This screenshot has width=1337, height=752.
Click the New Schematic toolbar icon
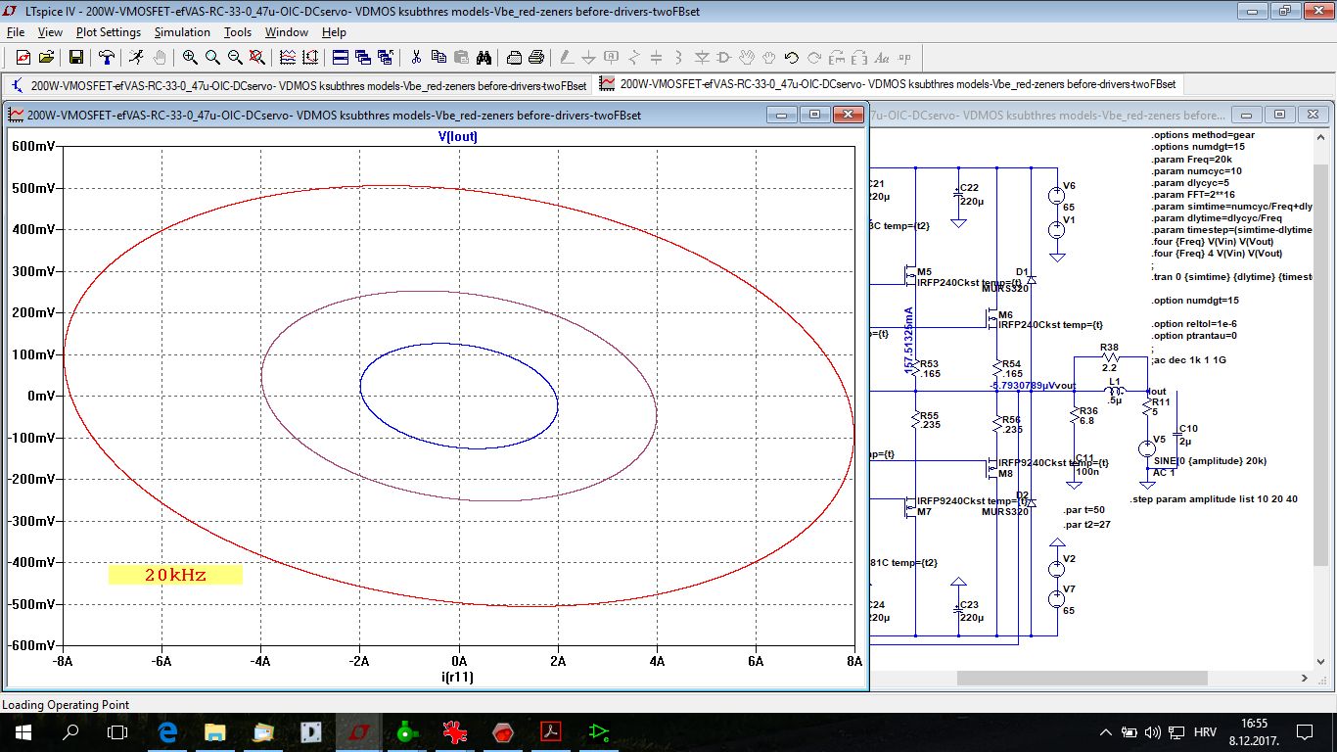point(23,57)
